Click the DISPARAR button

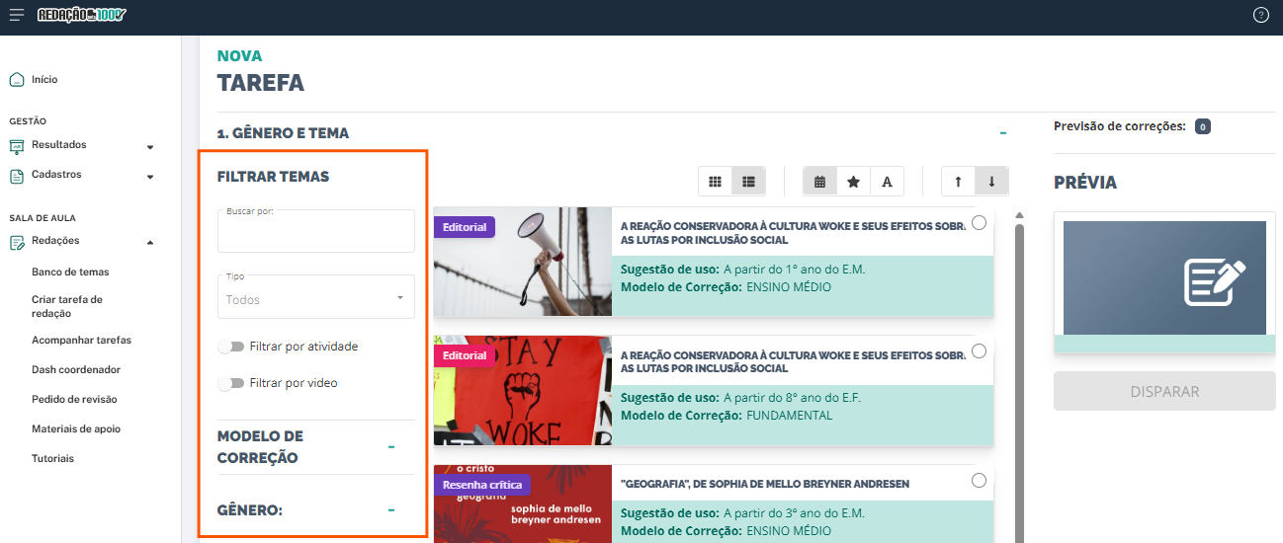pos(1164,391)
